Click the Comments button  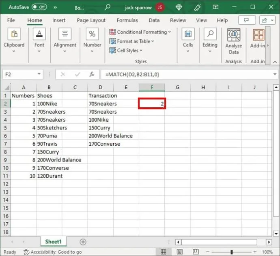247,20
